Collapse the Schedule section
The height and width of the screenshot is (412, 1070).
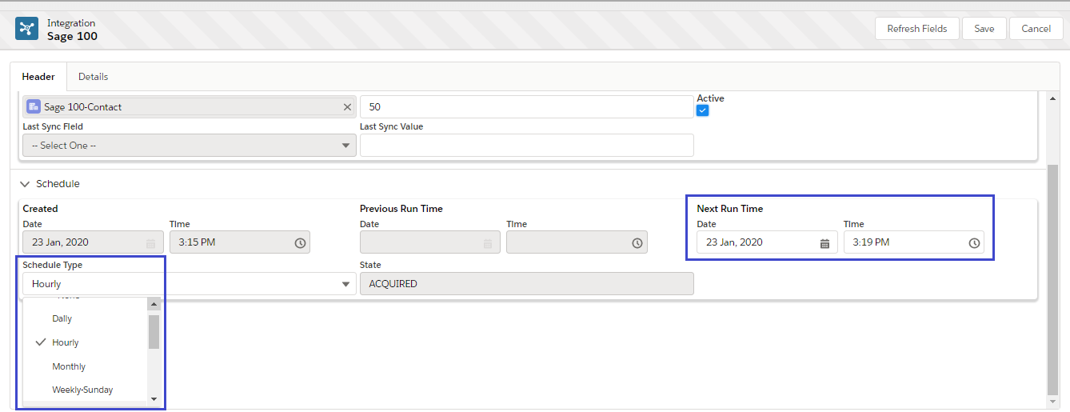click(x=25, y=184)
